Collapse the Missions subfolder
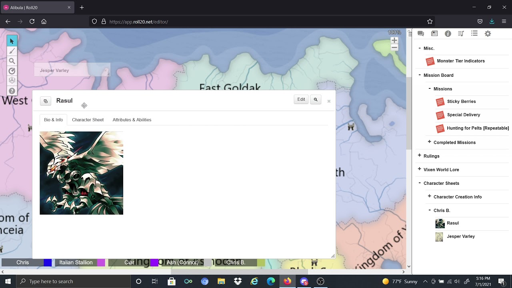 430,88
